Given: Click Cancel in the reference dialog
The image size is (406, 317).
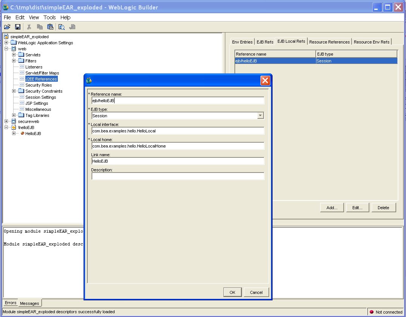Looking at the screenshot, I should [x=256, y=292].
